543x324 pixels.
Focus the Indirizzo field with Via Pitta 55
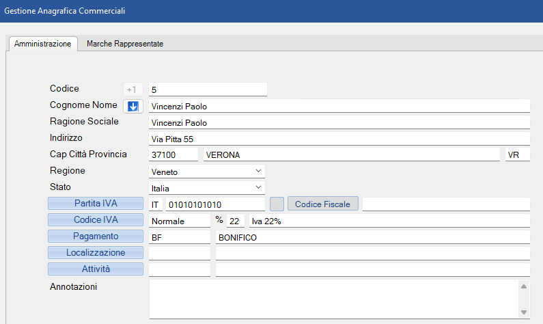(339, 139)
